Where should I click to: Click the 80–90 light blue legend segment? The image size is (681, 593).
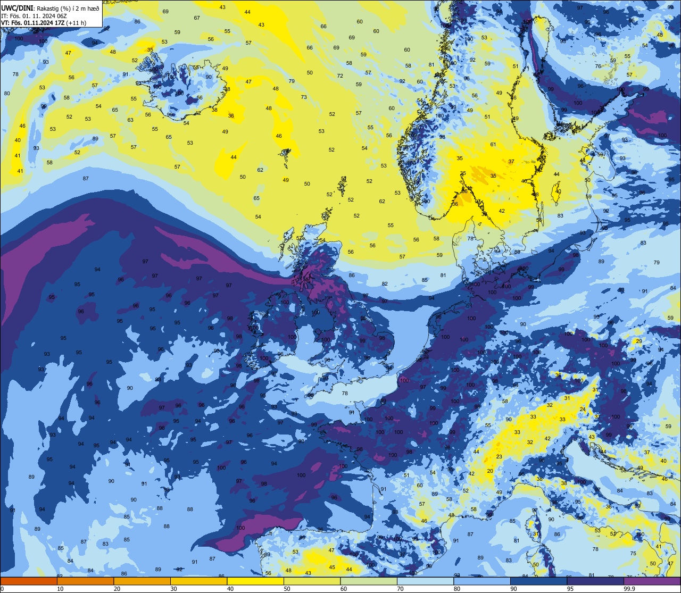(482, 581)
